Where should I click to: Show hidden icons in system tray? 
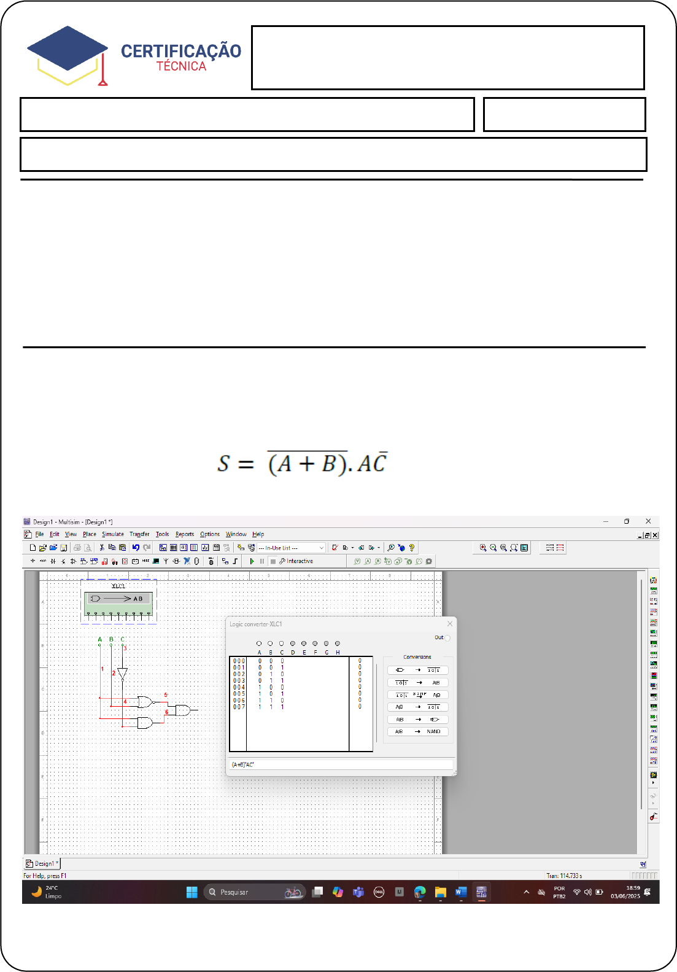pos(526,892)
